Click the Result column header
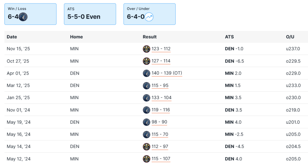The height and width of the screenshot is (164, 308). pyautogui.click(x=150, y=37)
